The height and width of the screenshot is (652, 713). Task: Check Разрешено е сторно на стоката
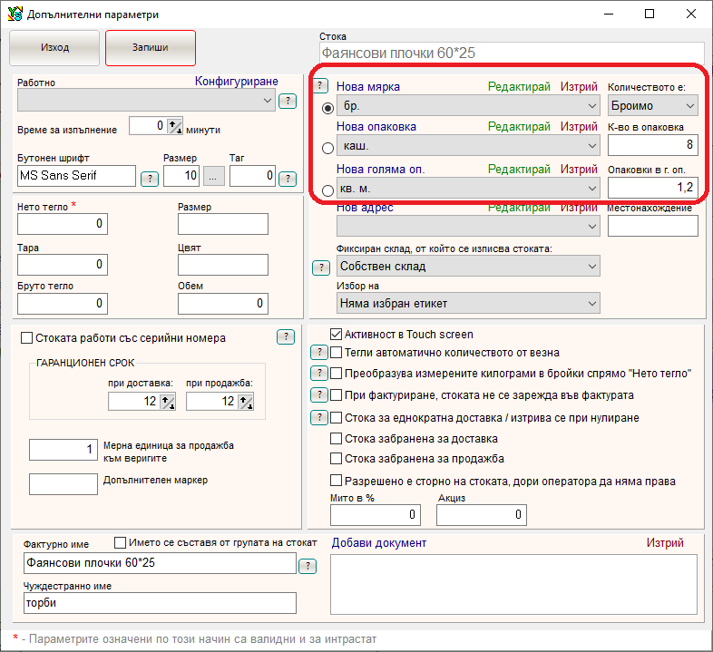(336, 481)
